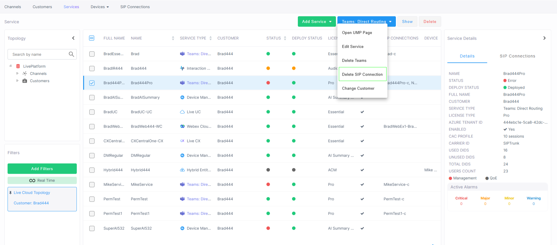Choose Delete SIP Connection from menu

[362, 74]
